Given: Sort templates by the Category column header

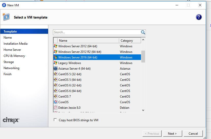Looking at the screenshot, I should tap(129, 40).
